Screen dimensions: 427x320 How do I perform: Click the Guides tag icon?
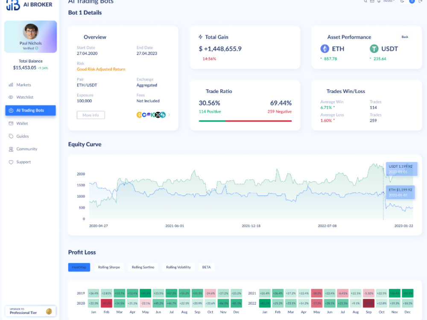[11, 137]
